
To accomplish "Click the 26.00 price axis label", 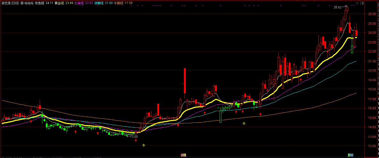I will tap(372, 14).
